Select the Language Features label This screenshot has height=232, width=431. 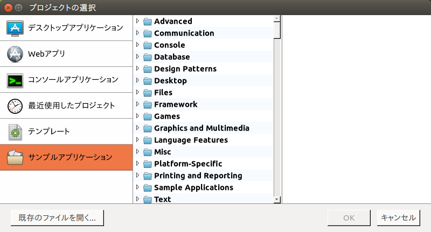[x=191, y=140]
